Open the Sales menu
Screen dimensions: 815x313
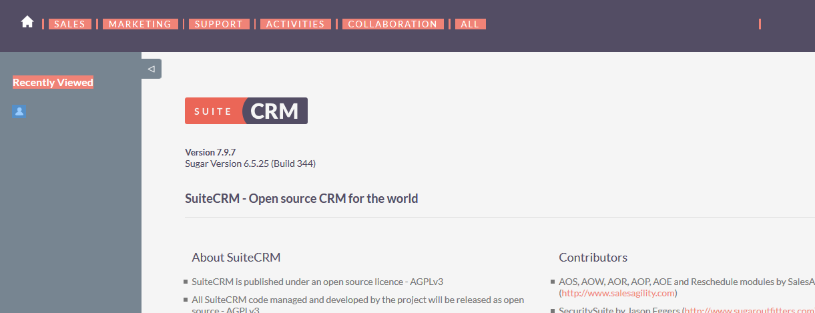pos(69,24)
